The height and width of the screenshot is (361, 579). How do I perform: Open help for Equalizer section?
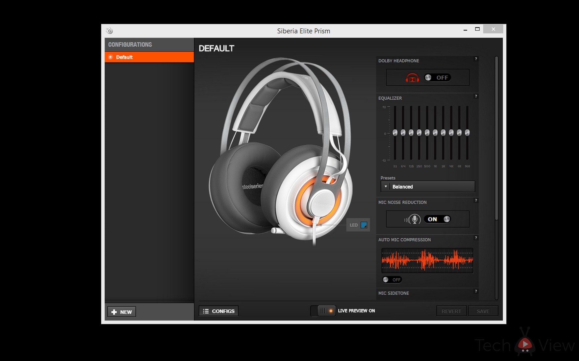(476, 96)
